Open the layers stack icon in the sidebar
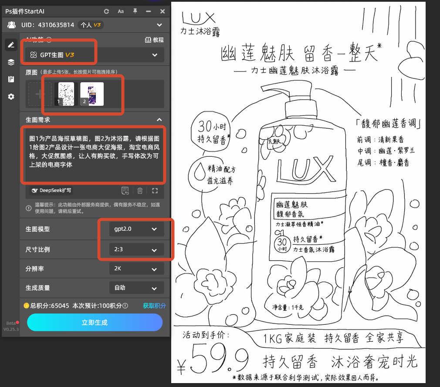Image resolution: width=440 pixels, height=387 pixels. coord(11,62)
